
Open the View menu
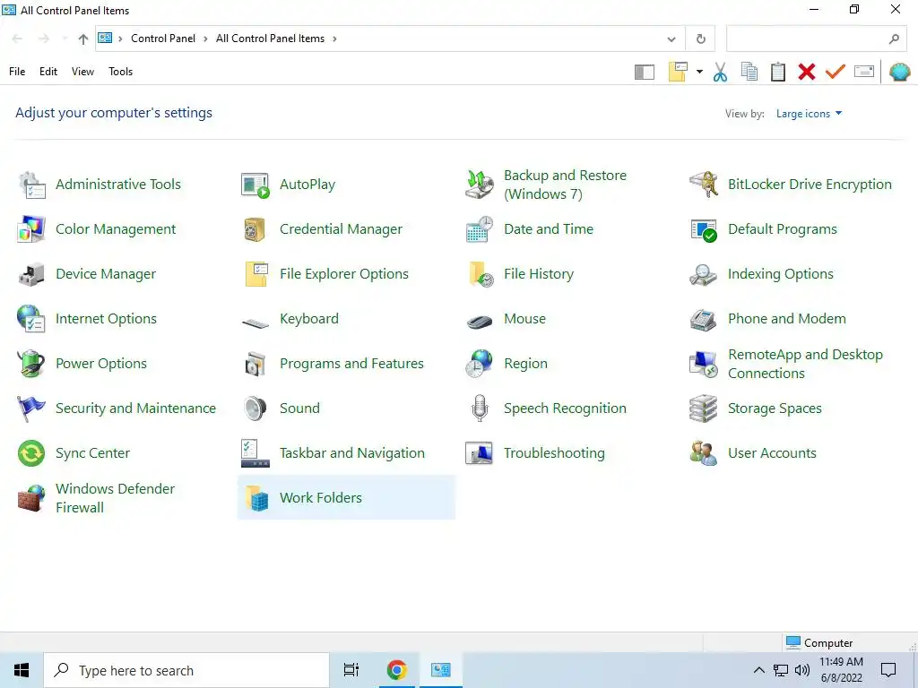point(82,72)
